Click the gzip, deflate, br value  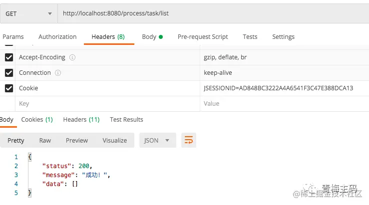click(x=225, y=57)
